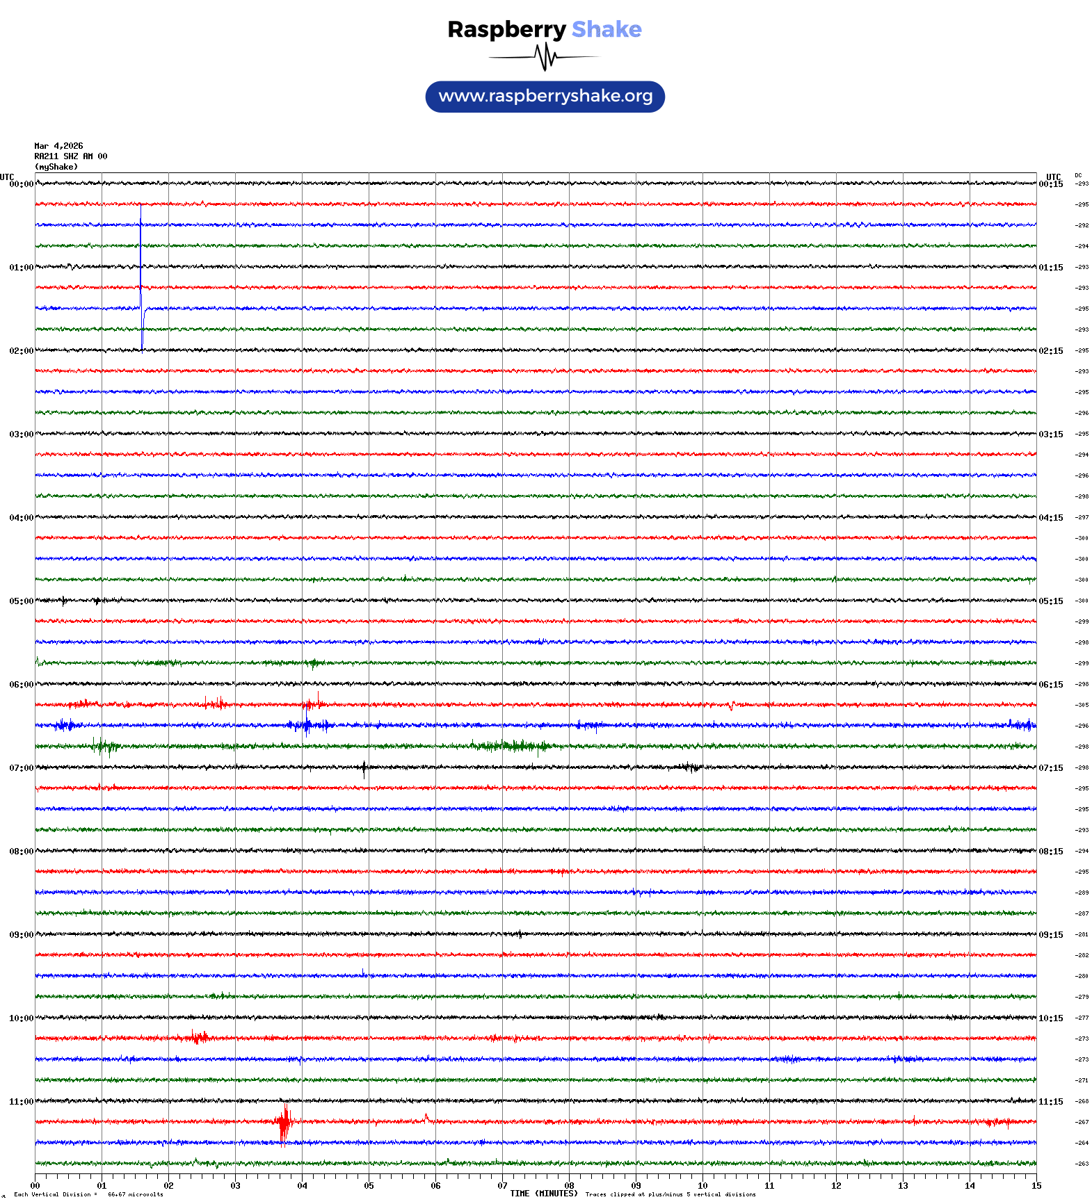Click the 03:15 label on right axis
Image resolution: width=1092 pixels, height=1204 pixels.
pyautogui.click(x=1051, y=434)
